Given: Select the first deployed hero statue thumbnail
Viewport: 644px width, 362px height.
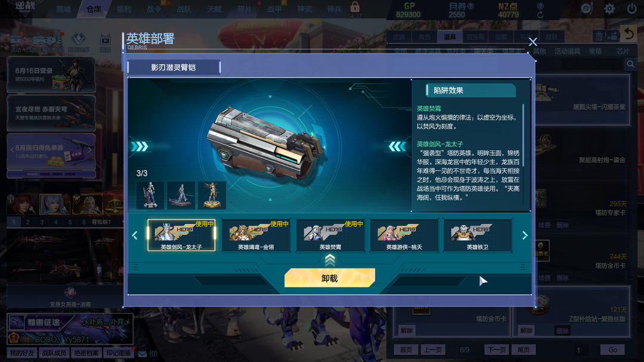Looking at the screenshot, I should coord(150,195).
